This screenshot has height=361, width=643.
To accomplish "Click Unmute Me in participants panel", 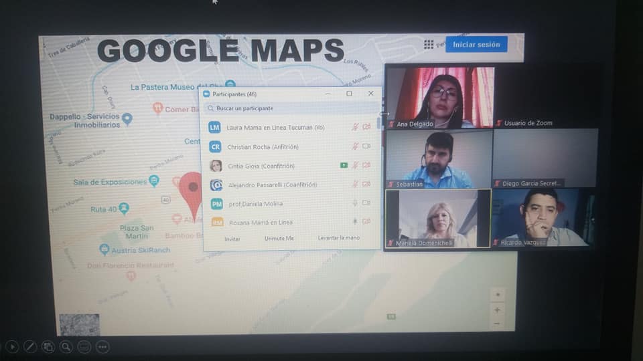I will (279, 239).
